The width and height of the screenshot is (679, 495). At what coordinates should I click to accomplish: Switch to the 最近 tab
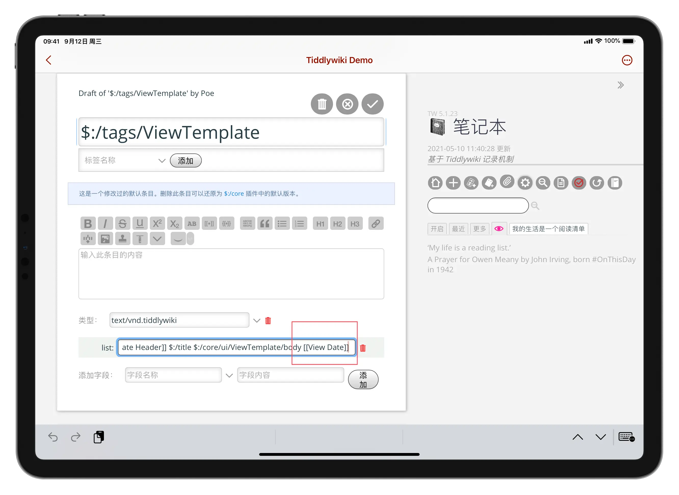click(x=458, y=229)
